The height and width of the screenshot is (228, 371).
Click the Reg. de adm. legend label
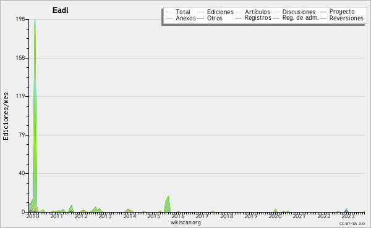click(301, 18)
